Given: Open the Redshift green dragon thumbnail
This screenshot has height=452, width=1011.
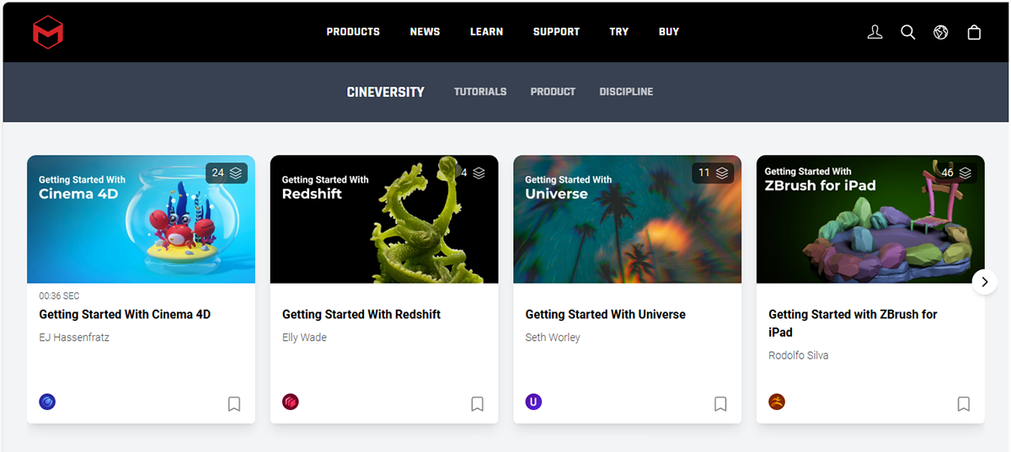Looking at the screenshot, I should (384, 219).
